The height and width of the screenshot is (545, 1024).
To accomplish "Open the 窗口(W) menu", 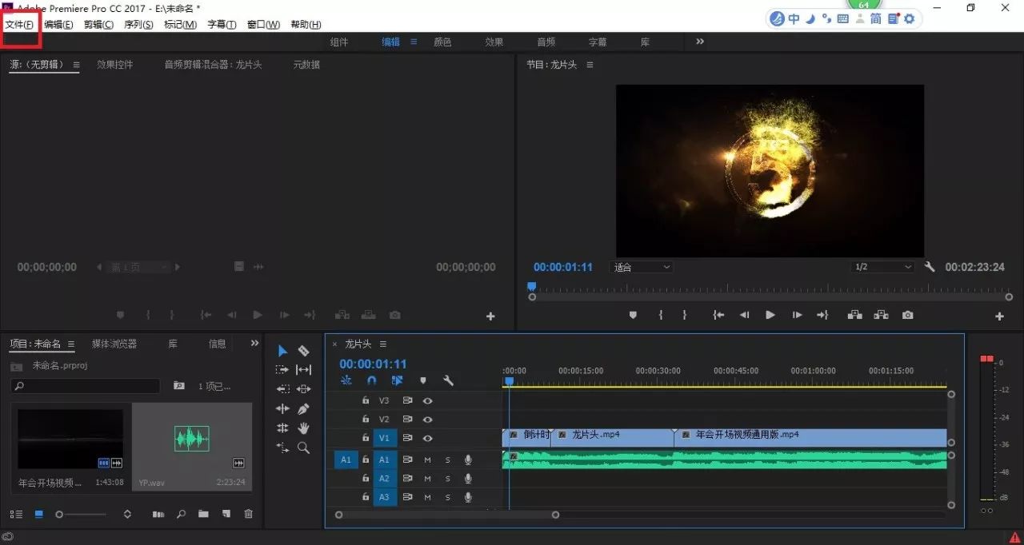I will tap(263, 25).
